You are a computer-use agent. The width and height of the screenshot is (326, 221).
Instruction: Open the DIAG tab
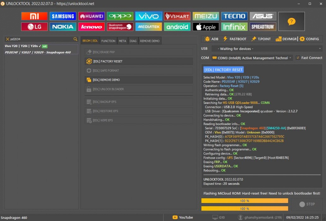[133, 41]
